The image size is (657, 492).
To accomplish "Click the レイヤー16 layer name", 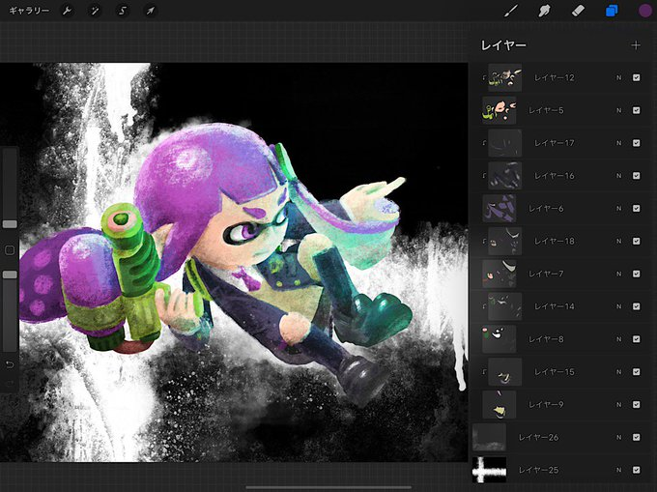I will click(x=554, y=176).
